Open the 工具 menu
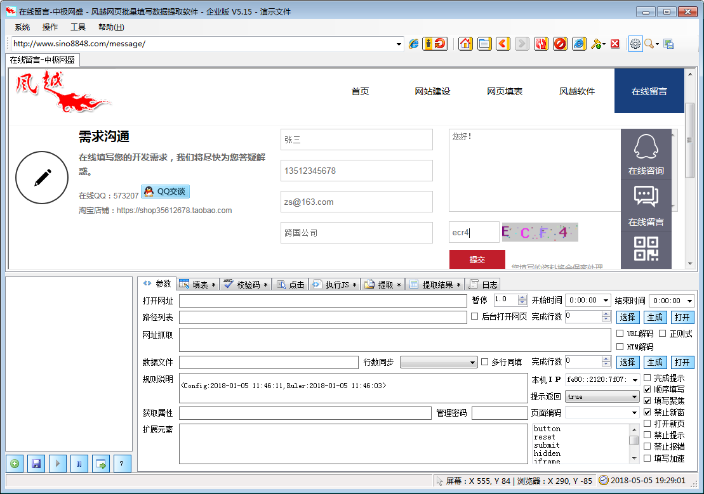This screenshot has height=494, width=704. (x=77, y=27)
